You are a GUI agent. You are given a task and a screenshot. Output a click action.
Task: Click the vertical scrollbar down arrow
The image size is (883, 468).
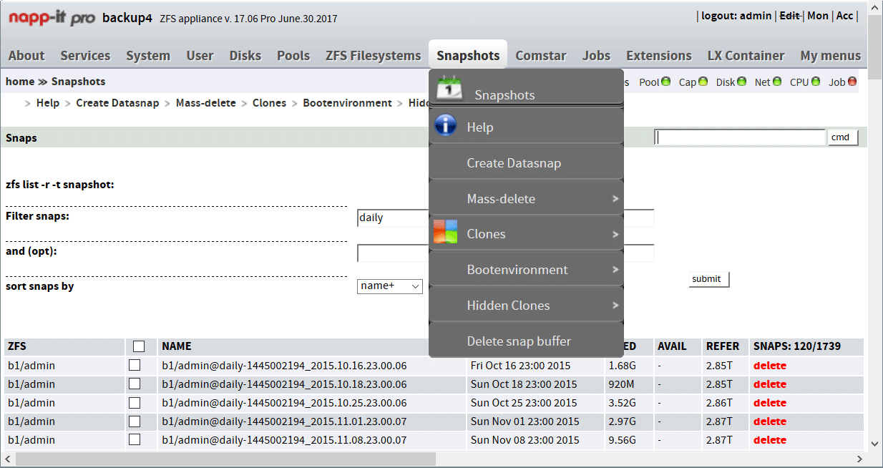pyautogui.click(x=875, y=444)
